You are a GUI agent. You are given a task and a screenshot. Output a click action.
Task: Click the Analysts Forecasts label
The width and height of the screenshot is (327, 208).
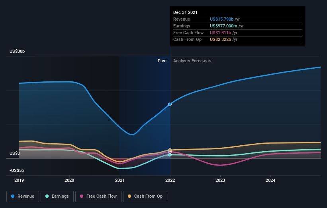point(192,61)
